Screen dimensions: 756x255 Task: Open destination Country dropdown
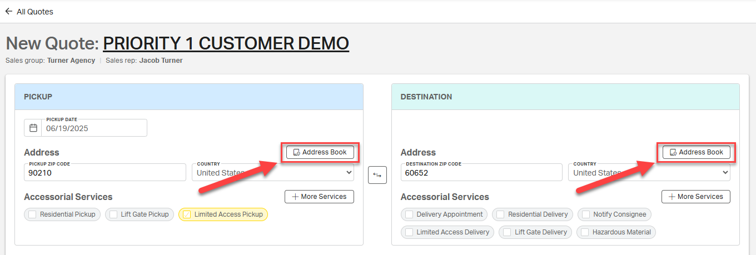[649, 172]
